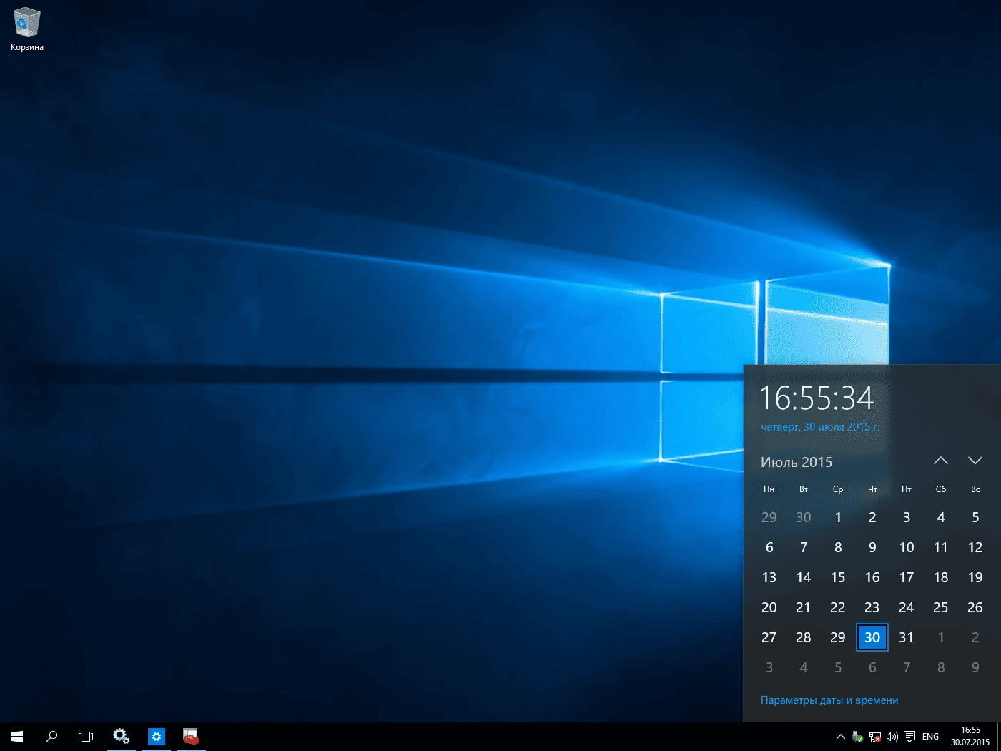Screen dimensions: 1001x751
Task: Select date 16 in the calendar
Action: (872, 577)
